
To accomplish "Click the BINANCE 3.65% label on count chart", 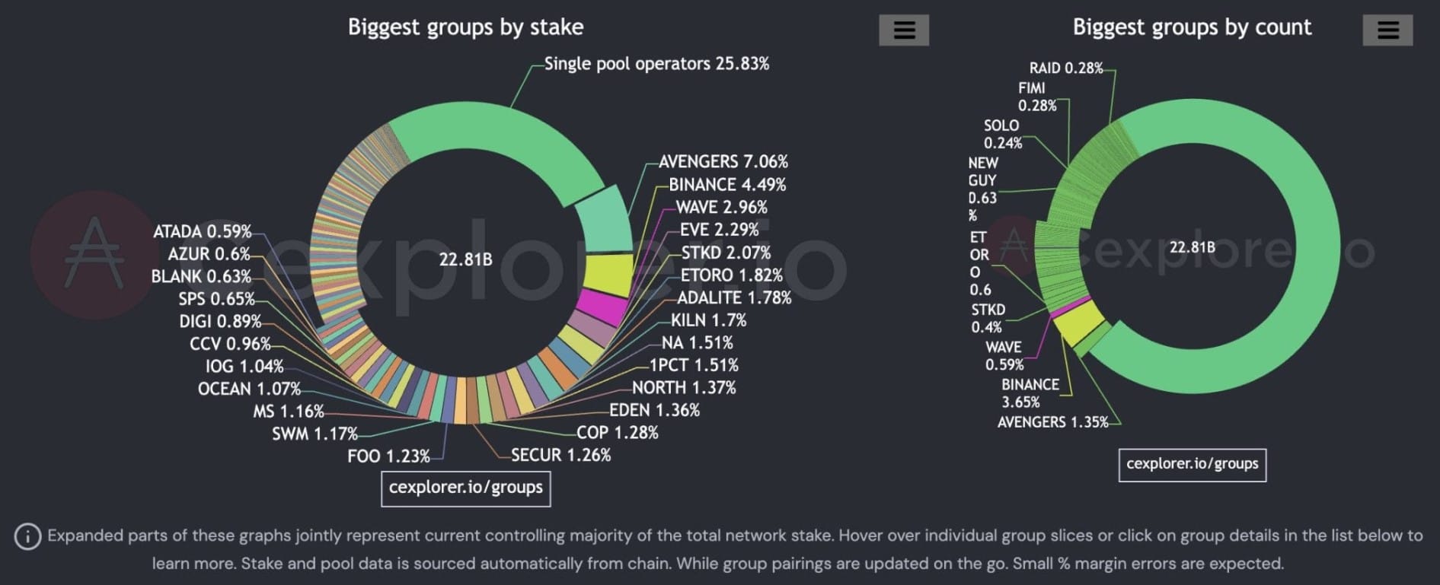I will pos(1030,392).
